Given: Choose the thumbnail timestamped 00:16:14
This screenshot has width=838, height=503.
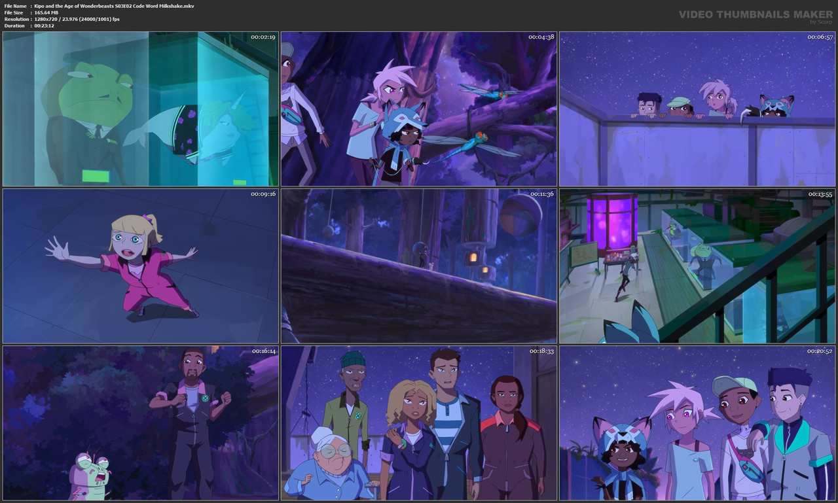Looking at the screenshot, I should tap(141, 423).
